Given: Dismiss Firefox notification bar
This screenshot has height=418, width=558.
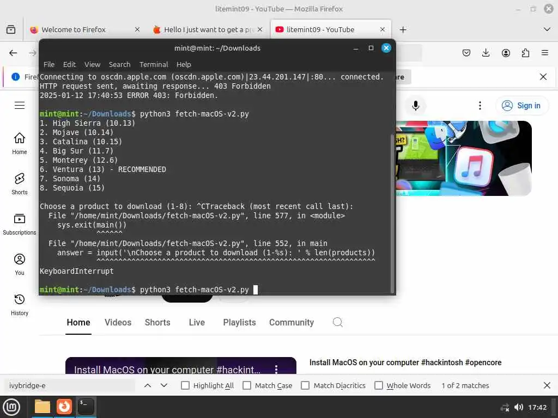Looking at the screenshot, I should [543, 77].
